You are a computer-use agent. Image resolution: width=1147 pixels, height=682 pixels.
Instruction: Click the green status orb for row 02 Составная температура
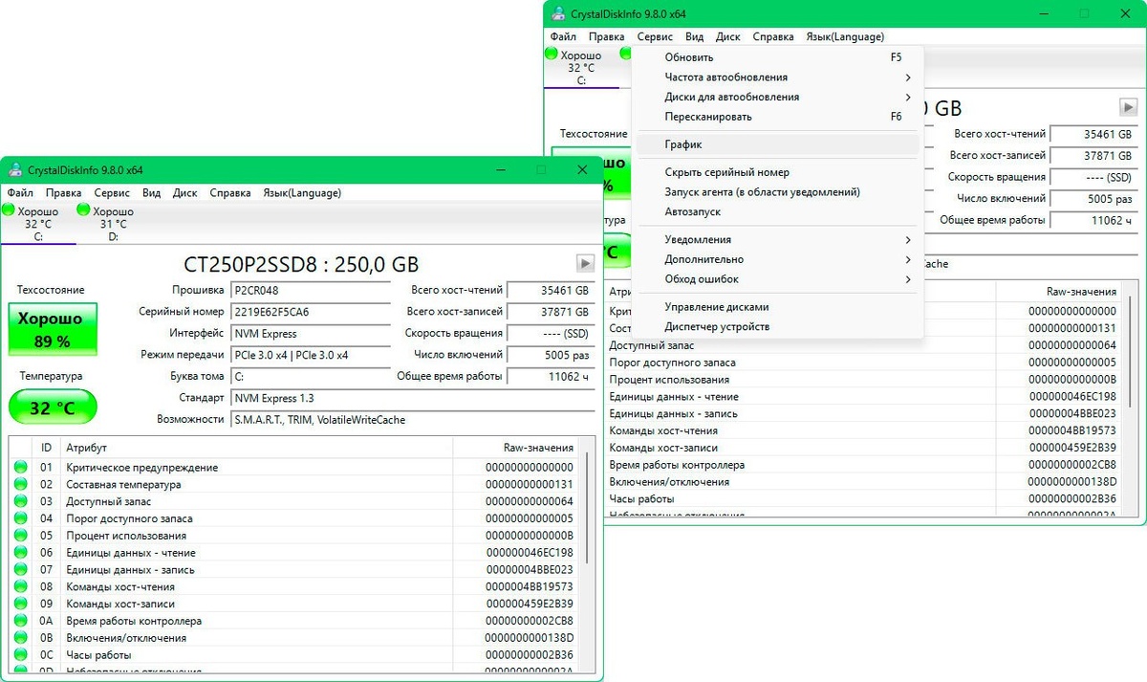(21, 484)
